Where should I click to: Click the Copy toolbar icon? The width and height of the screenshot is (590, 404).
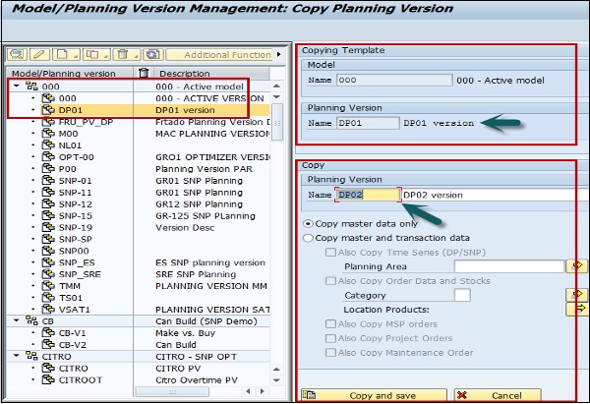point(90,55)
